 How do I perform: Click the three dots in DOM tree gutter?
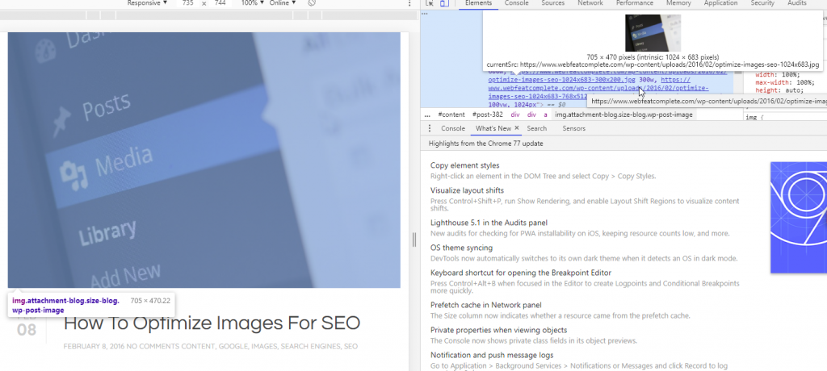tap(424, 14)
